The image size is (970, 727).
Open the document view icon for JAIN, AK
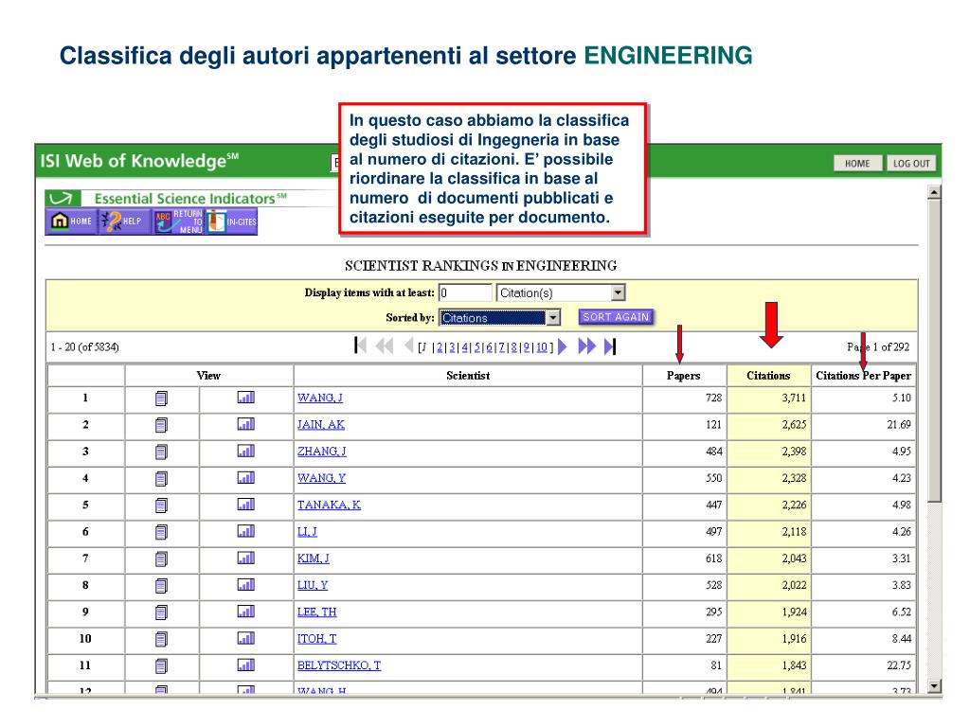(x=161, y=425)
